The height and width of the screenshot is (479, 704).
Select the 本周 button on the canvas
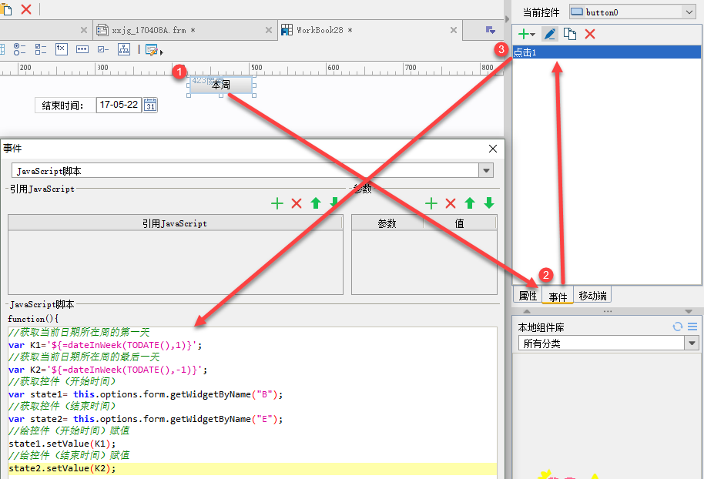click(x=221, y=85)
